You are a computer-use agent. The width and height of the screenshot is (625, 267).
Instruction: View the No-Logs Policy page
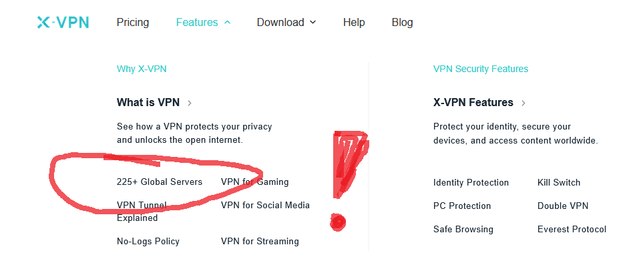coord(148,242)
